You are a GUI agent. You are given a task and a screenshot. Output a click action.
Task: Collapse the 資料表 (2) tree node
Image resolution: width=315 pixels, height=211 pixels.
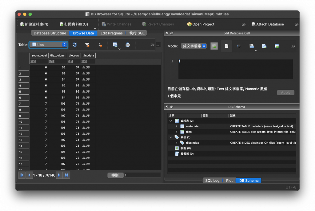[171, 121]
